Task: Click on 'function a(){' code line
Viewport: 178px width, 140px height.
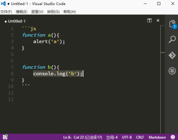Action: pyautogui.click(x=41, y=35)
